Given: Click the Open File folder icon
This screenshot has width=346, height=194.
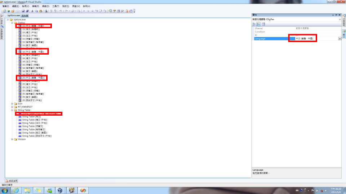Looking at the screenshot, I should click(13, 11).
